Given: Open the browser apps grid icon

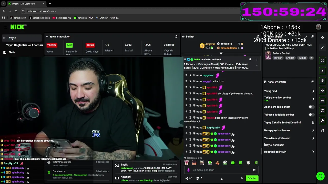Looking at the screenshot, I should click(3, 18).
